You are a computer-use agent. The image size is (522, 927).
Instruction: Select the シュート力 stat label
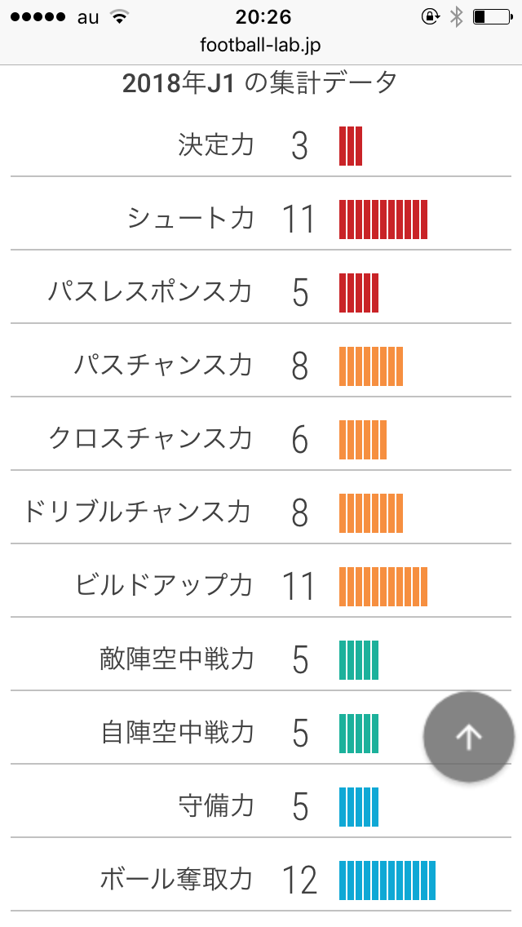click(191, 219)
